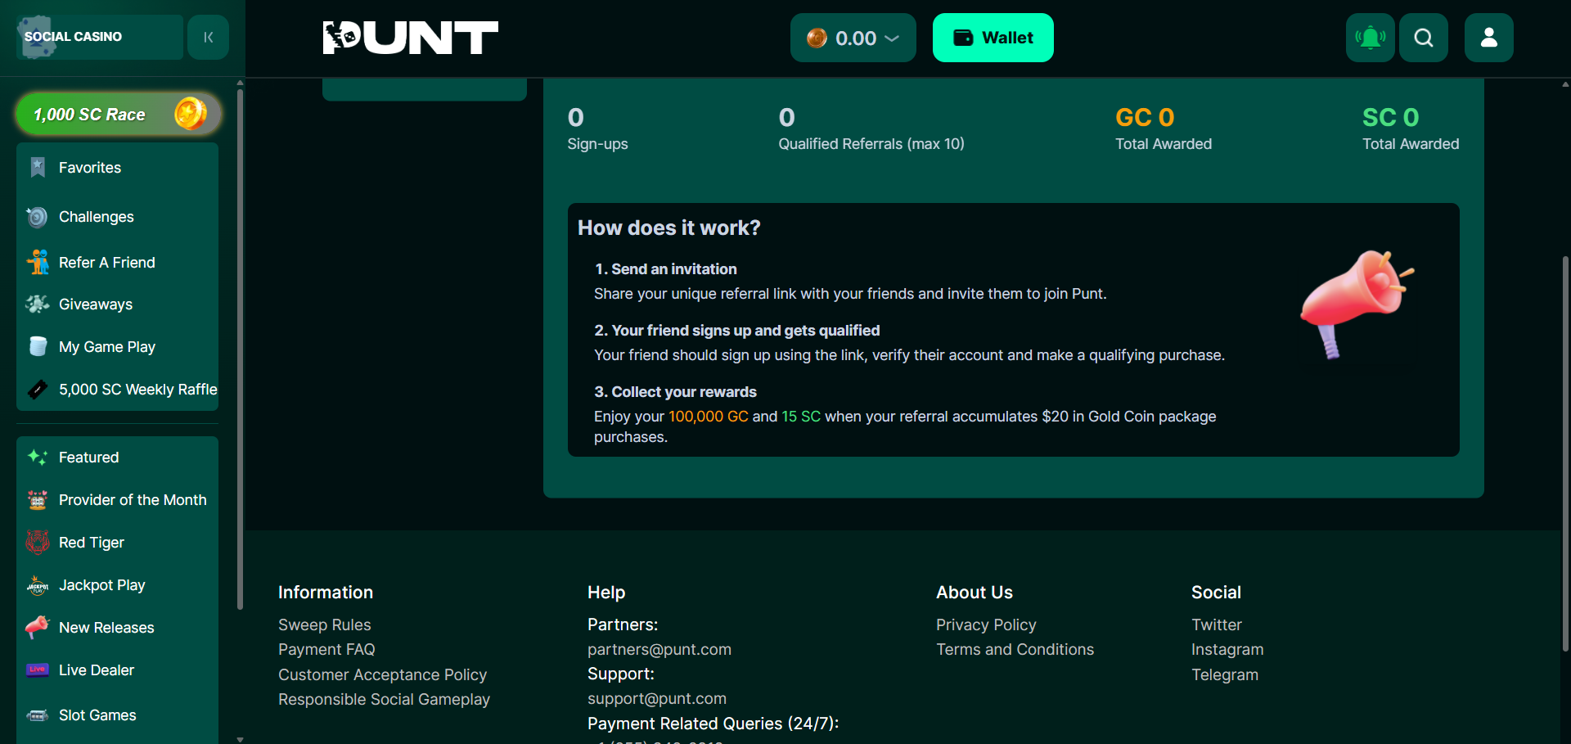Collapse the sidebar with arrow button
Image resolution: width=1571 pixels, height=744 pixels.
208,37
